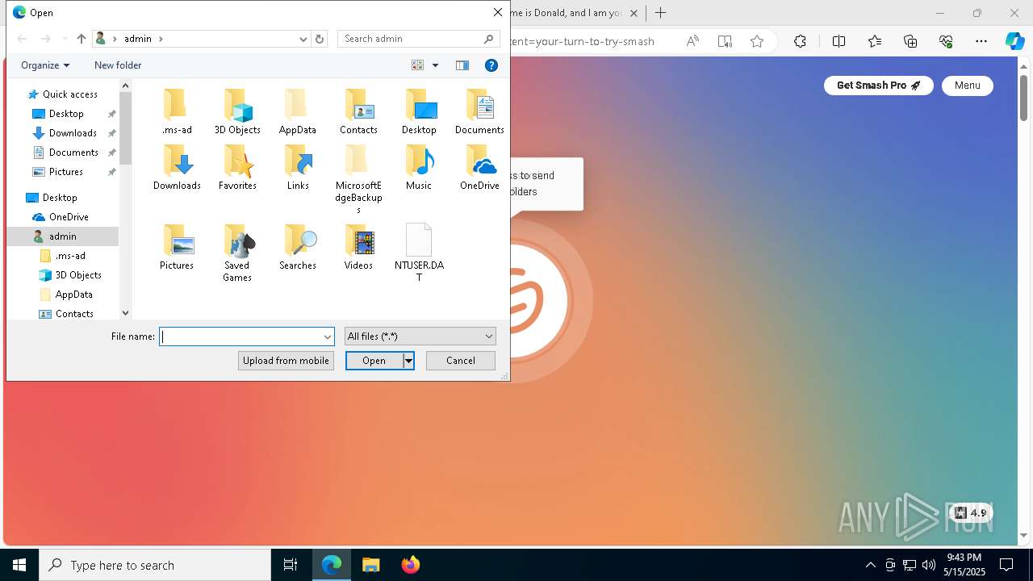The image size is (1033, 581).
Task: Click Get Smash Pro button
Action: (x=878, y=86)
